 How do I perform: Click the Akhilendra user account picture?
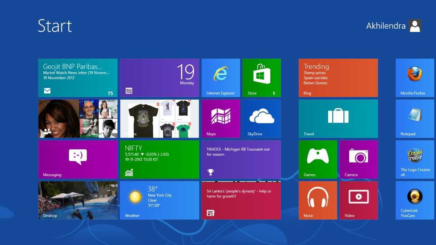click(415, 26)
